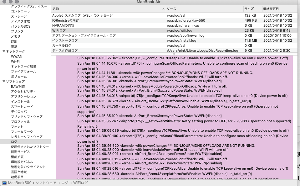Viewport: 300px width, 186px height.
Task: Click log line with err = -3903
Action: pos(185,124)
